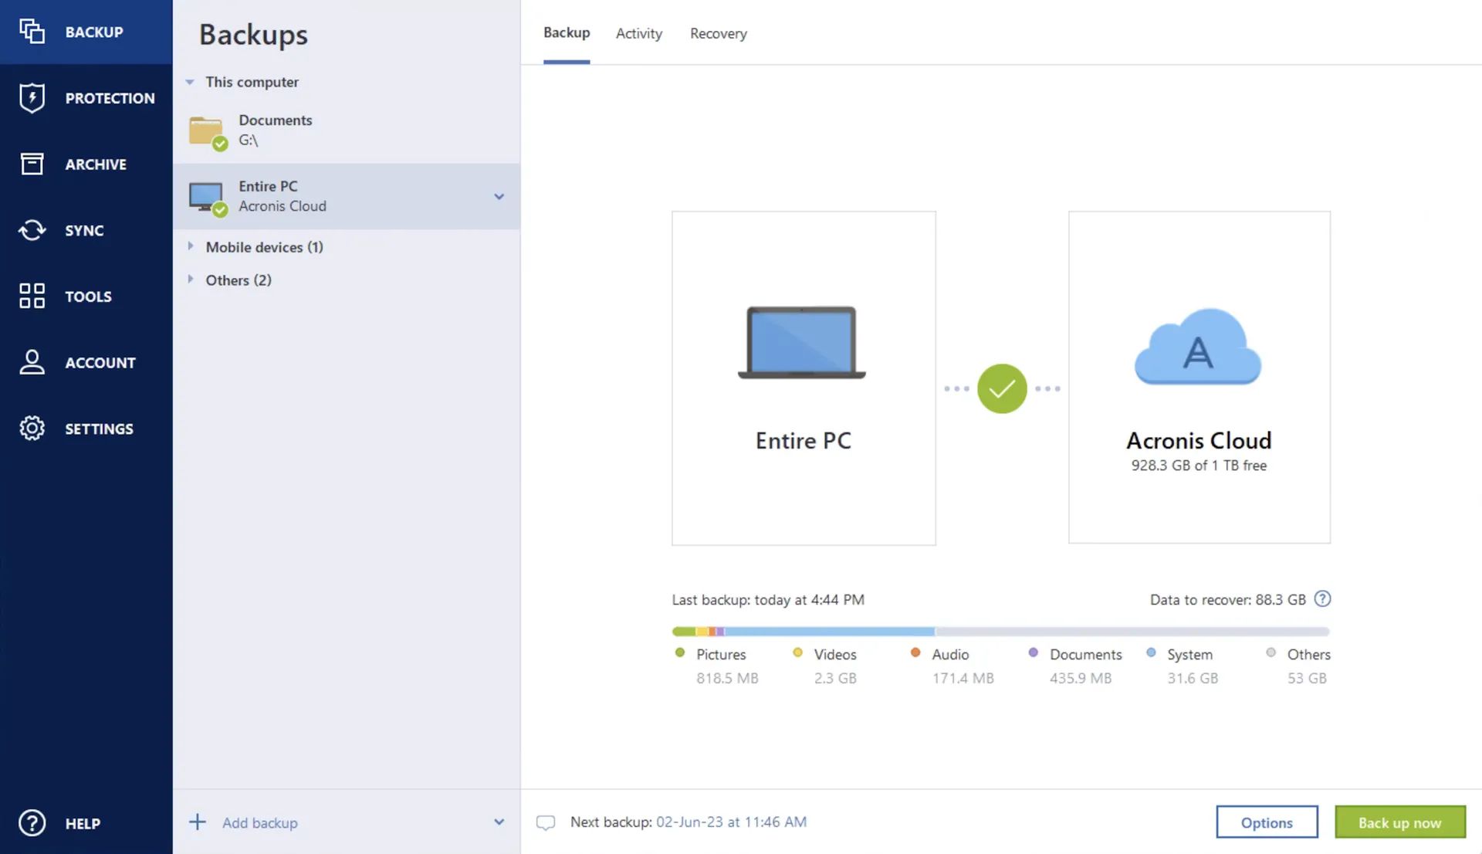Click the Add backup plus button
The width and height of the screenshot is (1482, 854).
(x=197, y=822)
